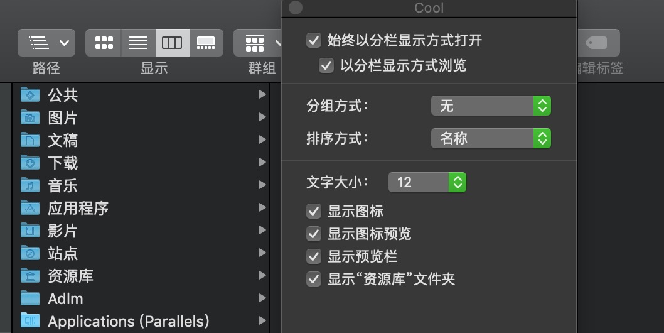The width and height of the screenshot is (664, 333).
Task: Switch to list view in toolbar
Action: coord(138,43)
